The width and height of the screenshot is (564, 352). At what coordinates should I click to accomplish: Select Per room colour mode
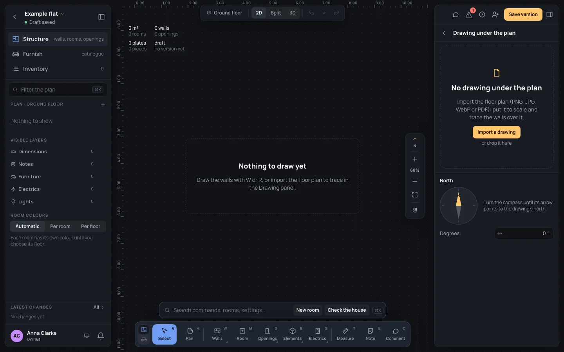coord(60,226)
